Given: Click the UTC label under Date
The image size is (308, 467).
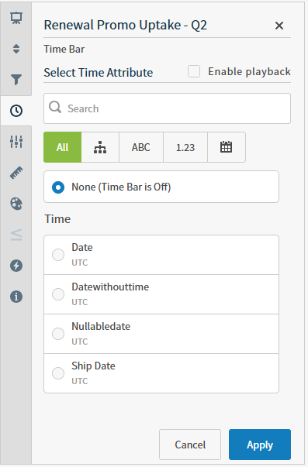Looking at the screenshot, I should (80, 263).
